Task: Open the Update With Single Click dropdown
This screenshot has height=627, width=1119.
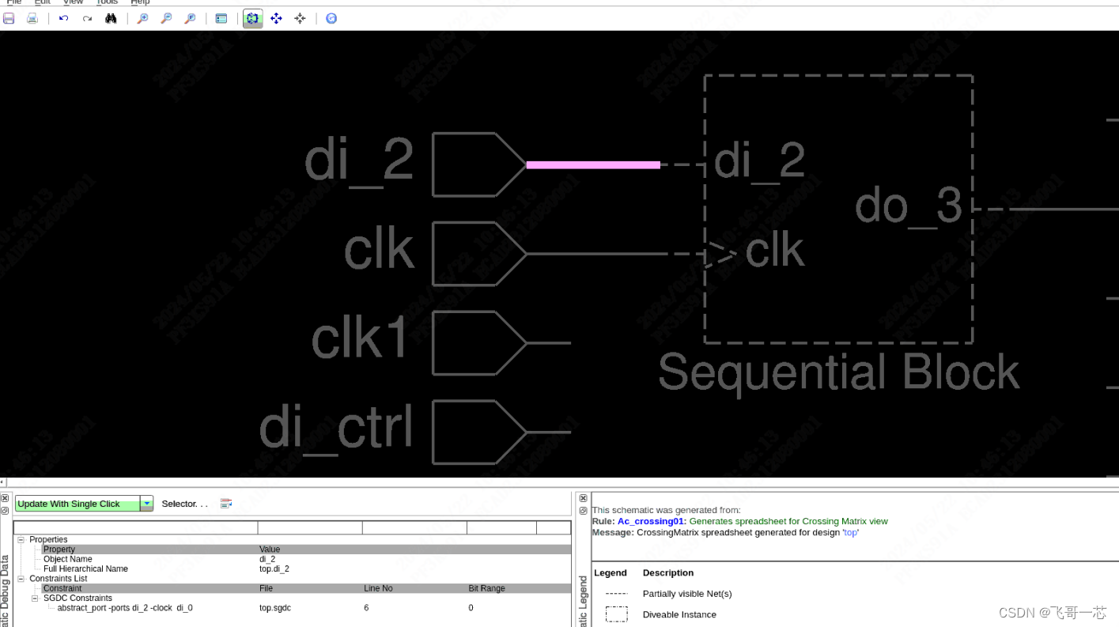Action: click(x=146, y=504)
